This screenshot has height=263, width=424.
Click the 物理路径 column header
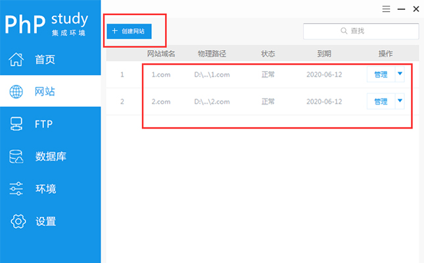pyautogui.click(x=212, y=53)
